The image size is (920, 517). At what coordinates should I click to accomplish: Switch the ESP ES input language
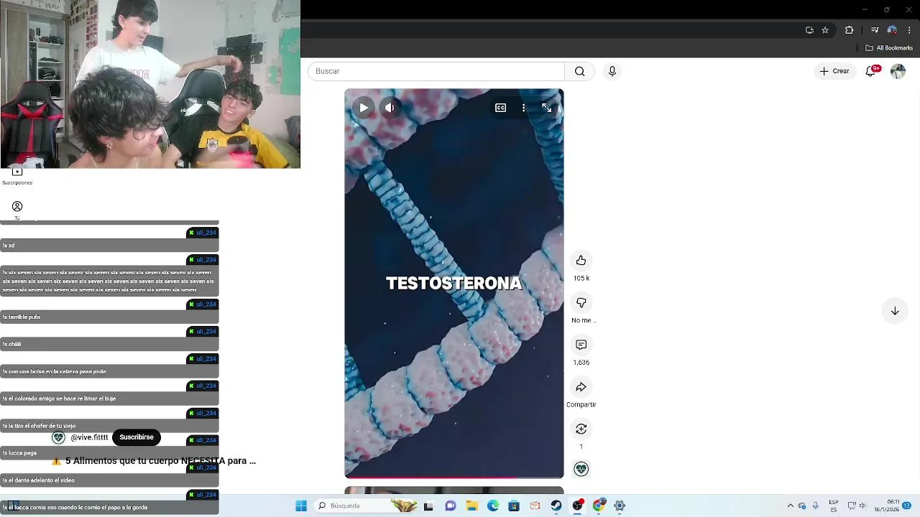coord(834,506)
